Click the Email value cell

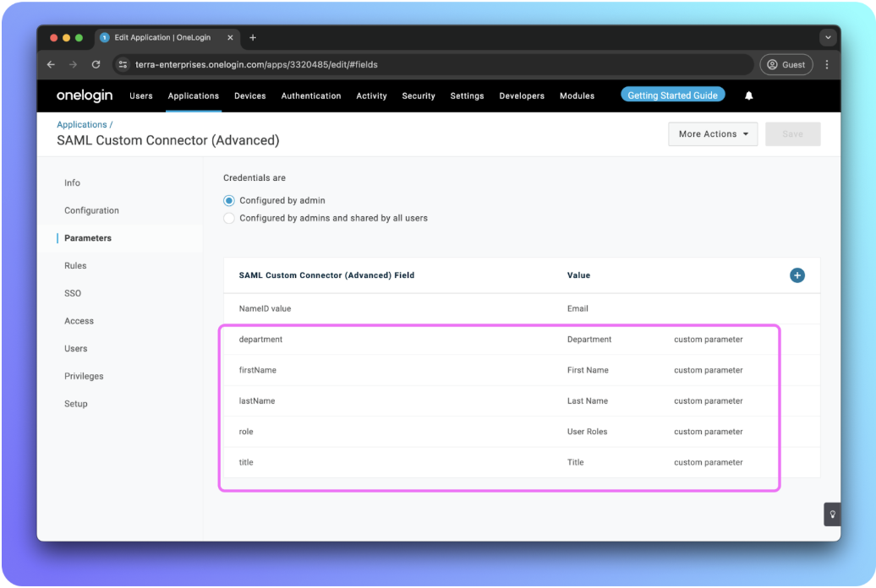click(x=578, y=309)
